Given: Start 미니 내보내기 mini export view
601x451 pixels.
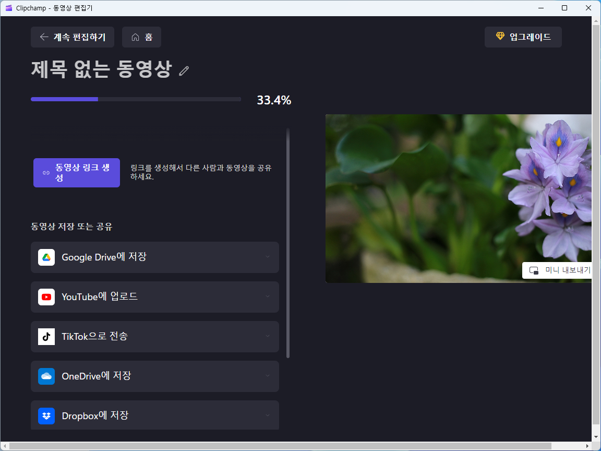Looking at the screenshot, I should [557, 270].
